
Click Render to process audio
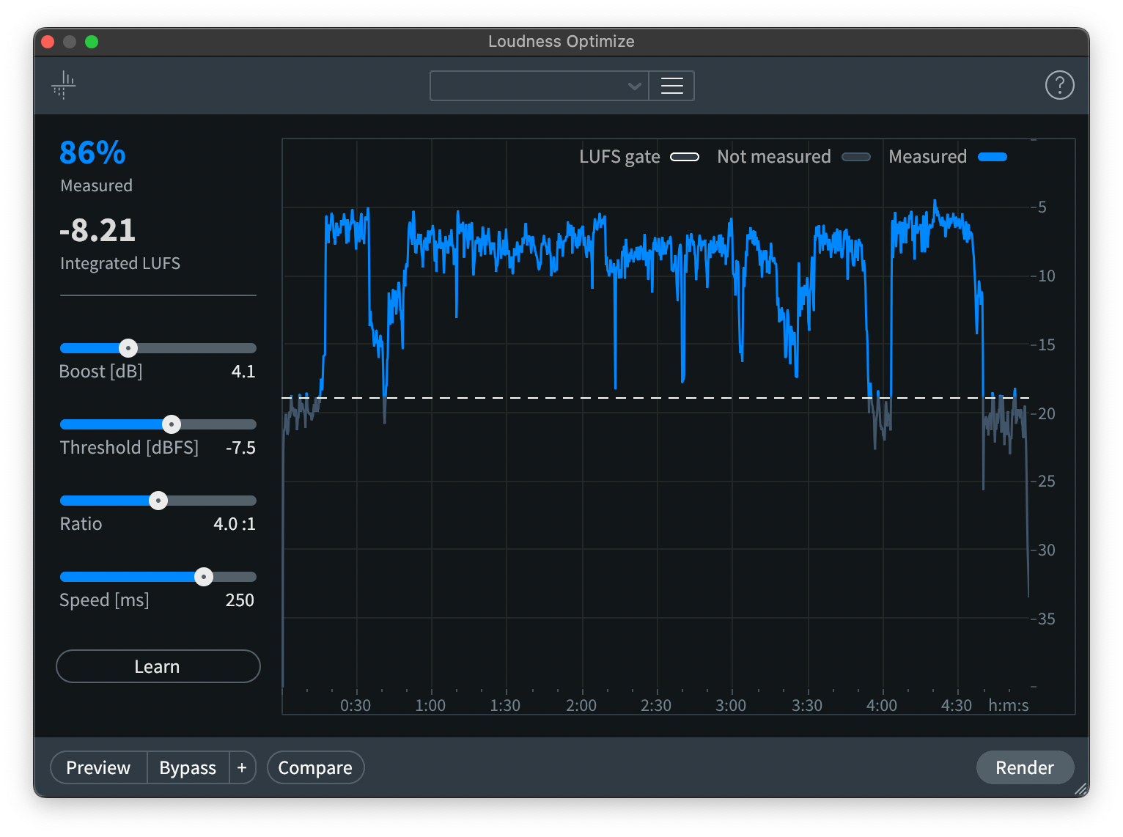point(1024,767)
